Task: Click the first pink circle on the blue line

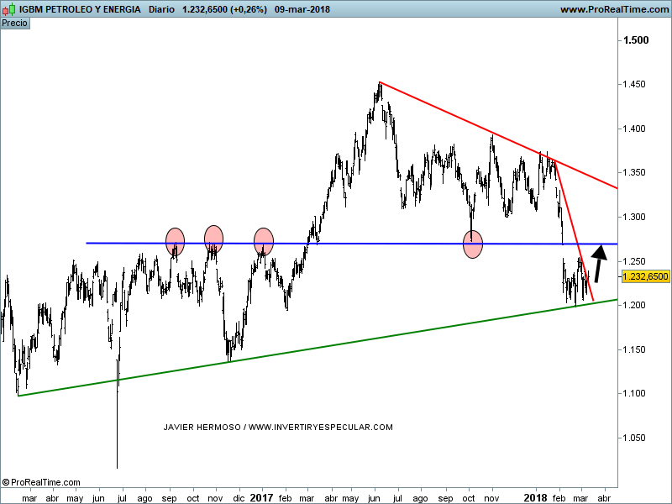Action: coord(175,242)
